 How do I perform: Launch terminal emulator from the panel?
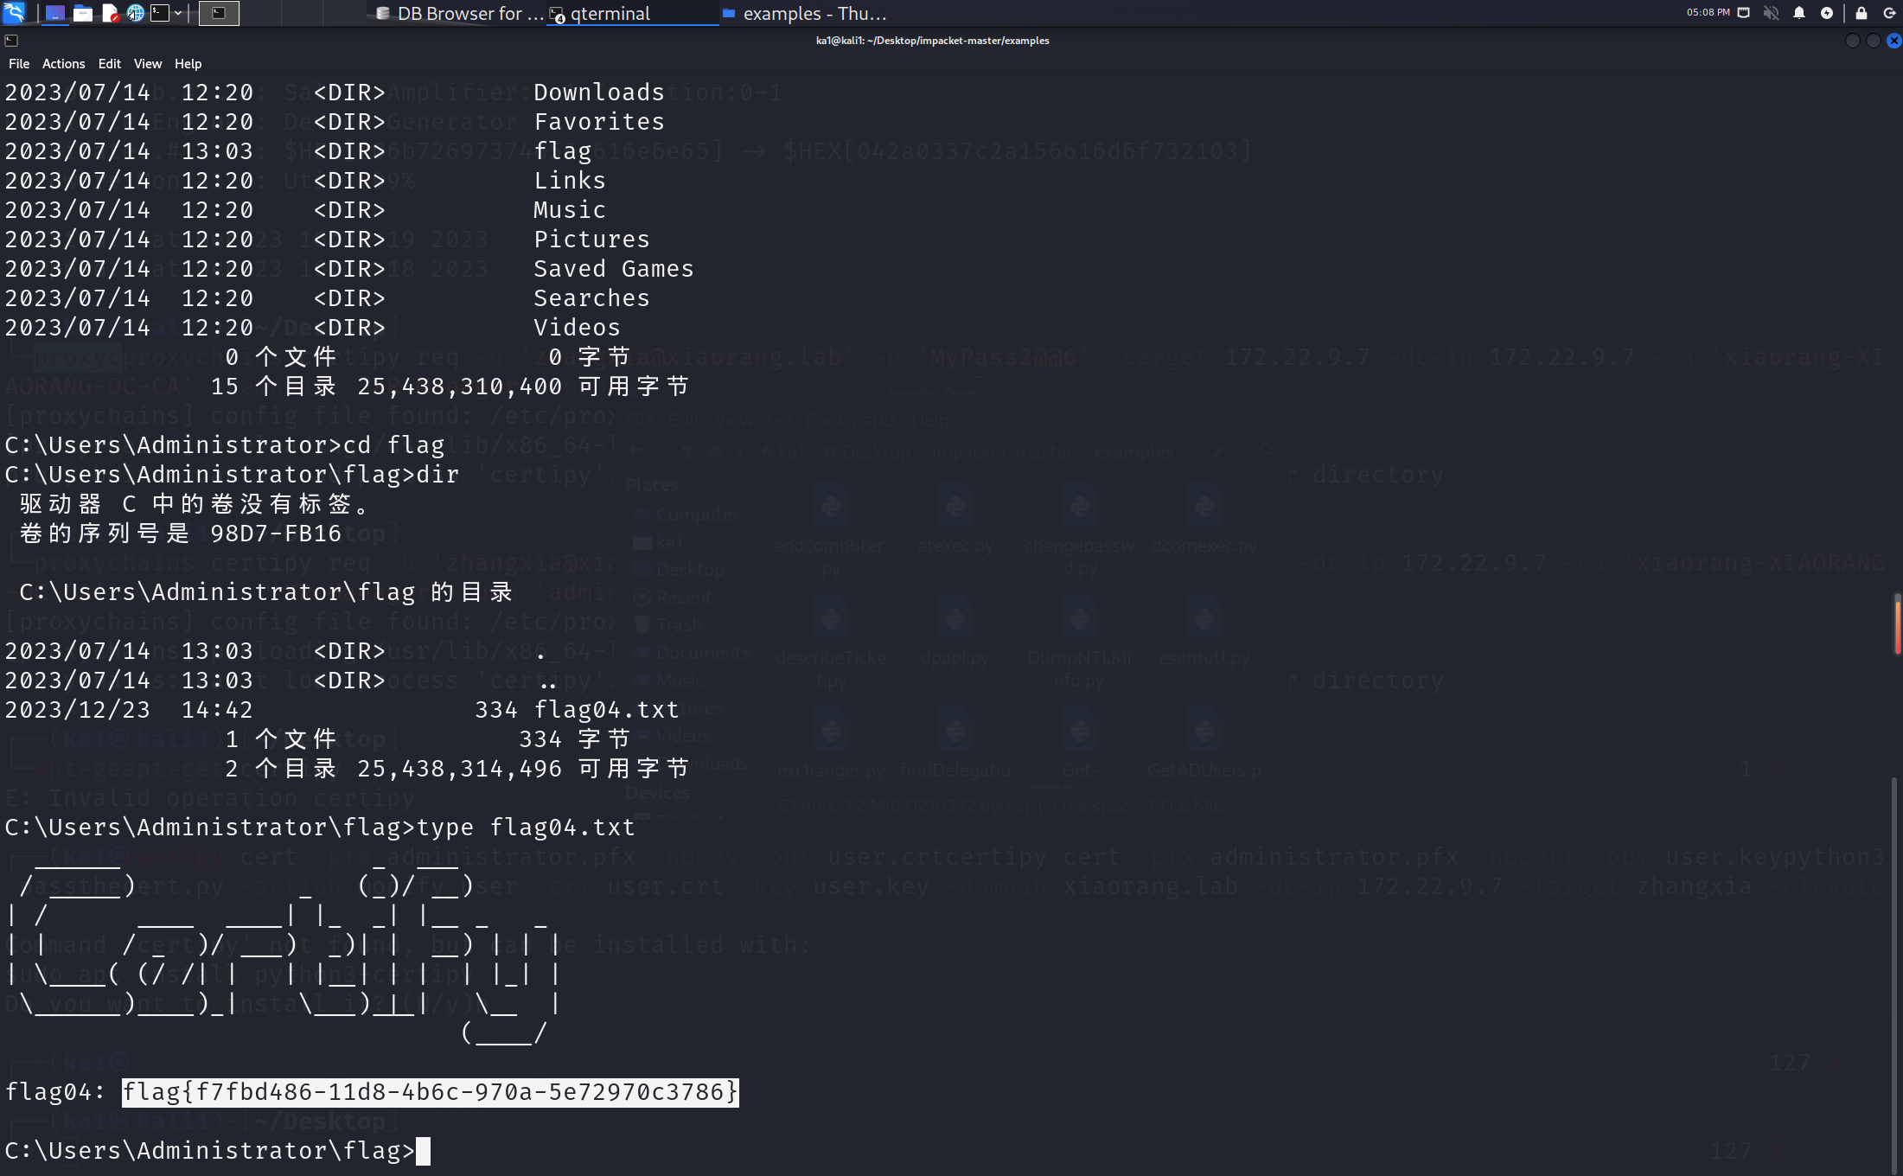(x=160, y=13)
